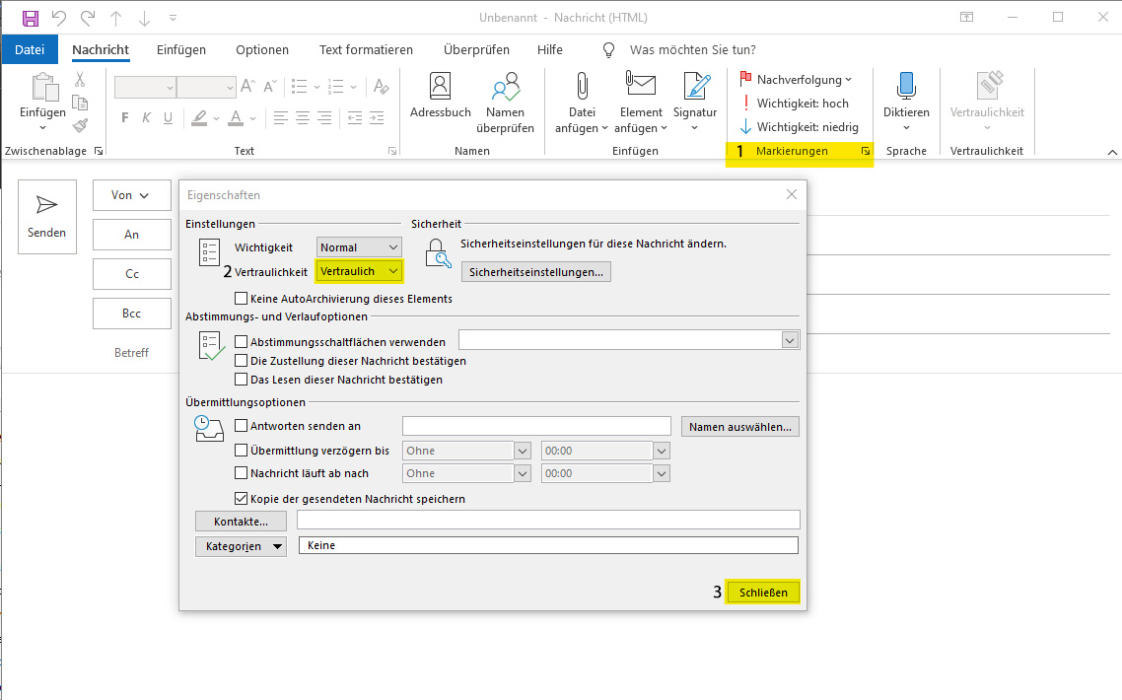Click the Redo arrow icon
Screen dimensions: 1122x700
pyautogui.click(x=88, y=18)
